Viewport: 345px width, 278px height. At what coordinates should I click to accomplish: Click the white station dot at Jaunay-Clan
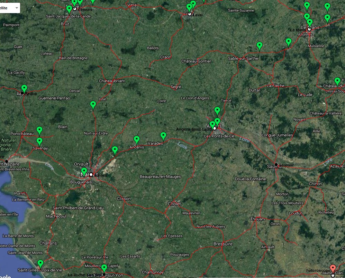[333, 275]
